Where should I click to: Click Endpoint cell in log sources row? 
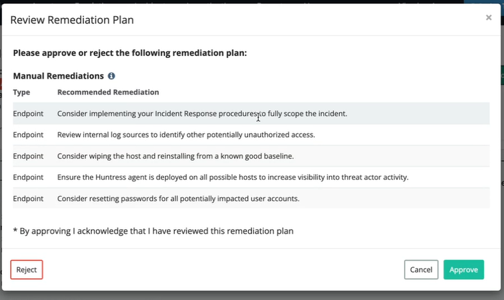[28, 135]
